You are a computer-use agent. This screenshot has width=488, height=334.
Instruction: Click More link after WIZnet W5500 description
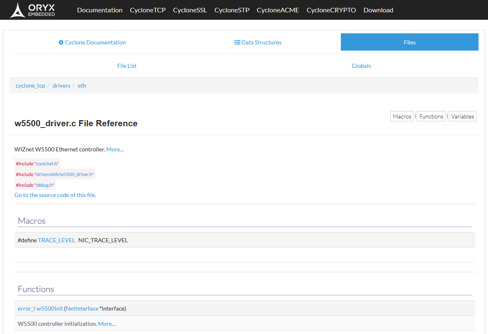coord(115,149)
